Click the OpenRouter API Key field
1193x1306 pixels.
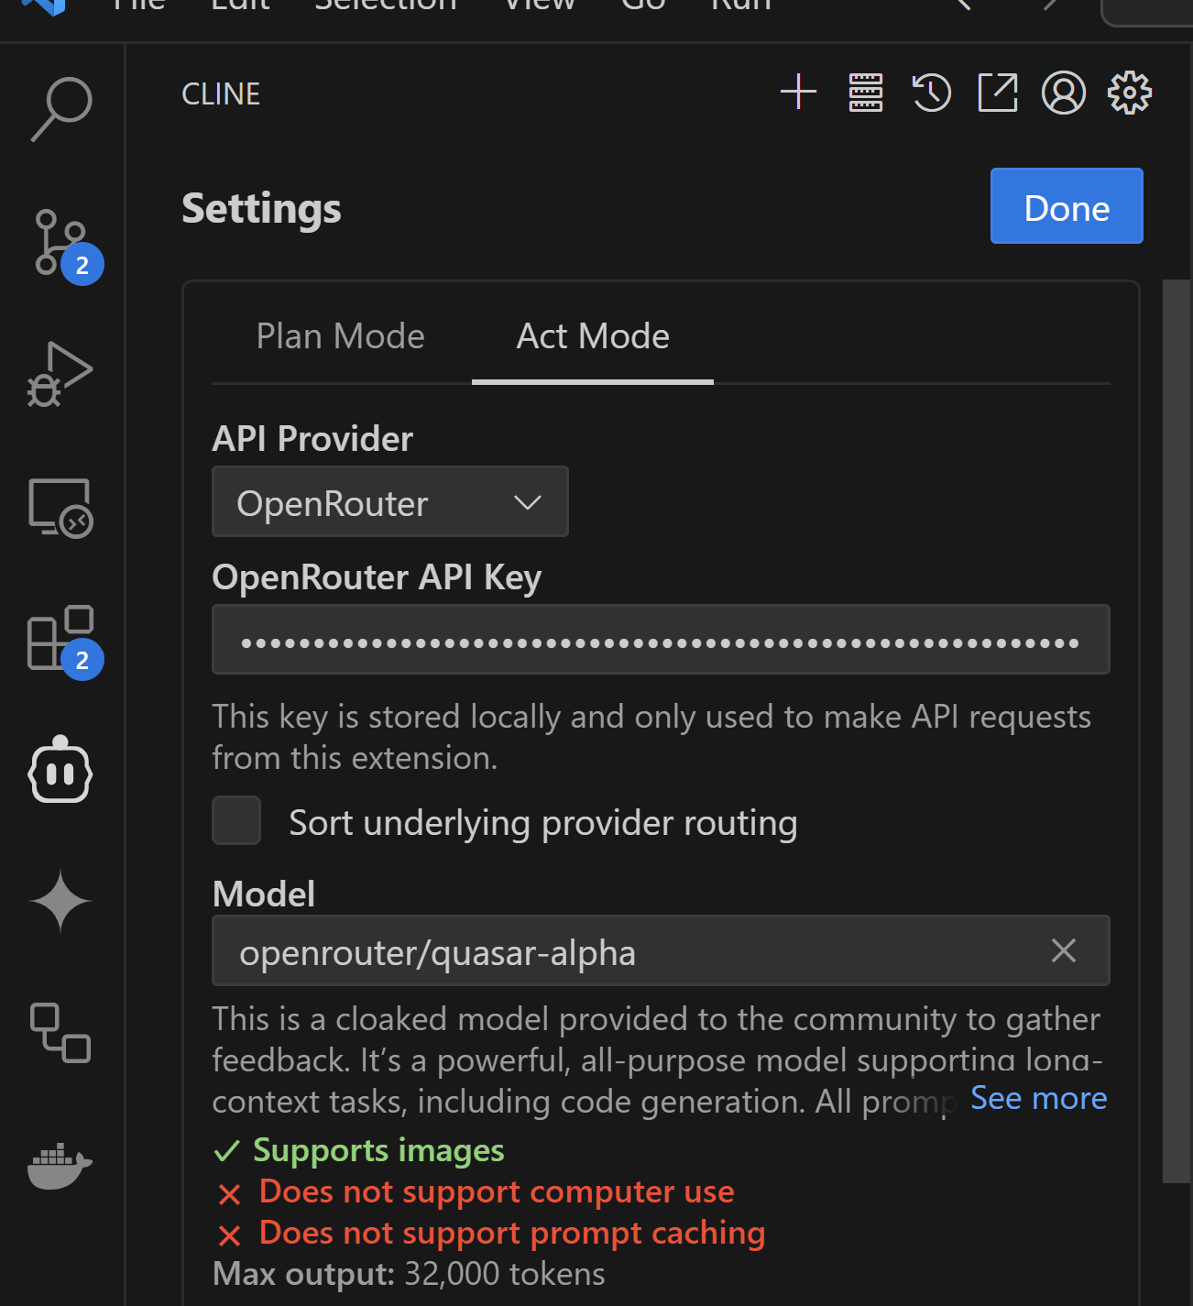(x=661, y=640)
